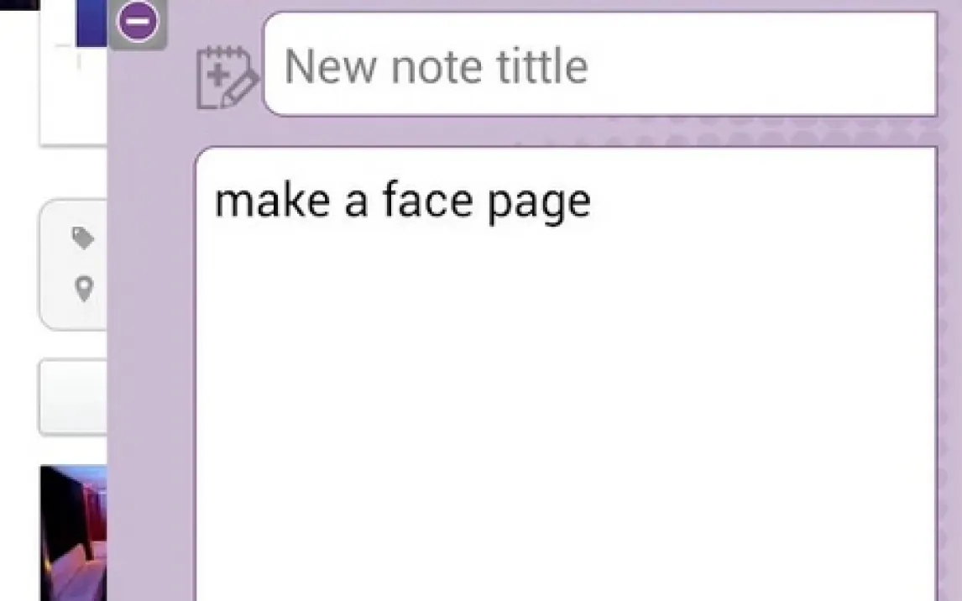Viewport: 962px width, 601px height.
Task: Open the blue image thumbnail at top left
Action: tap(91, 24)
